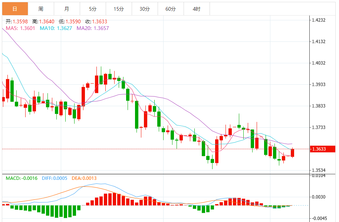Click the 低:1.3590 low price value
The width and height of the screenshot is (339, 222).
70,21
